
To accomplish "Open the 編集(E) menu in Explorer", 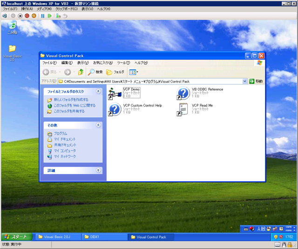I will 67,63.
